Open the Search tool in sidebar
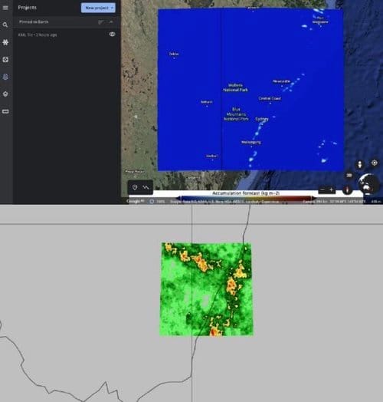 click(x=5, y=25)
